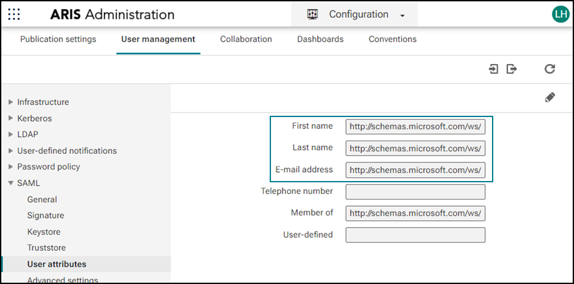Open the LH user avatar menu

[561, 14]
